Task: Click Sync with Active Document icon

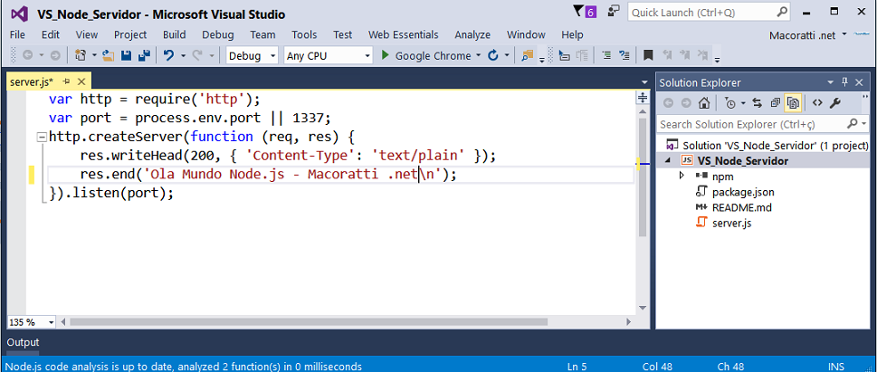Action: [757, 102]
